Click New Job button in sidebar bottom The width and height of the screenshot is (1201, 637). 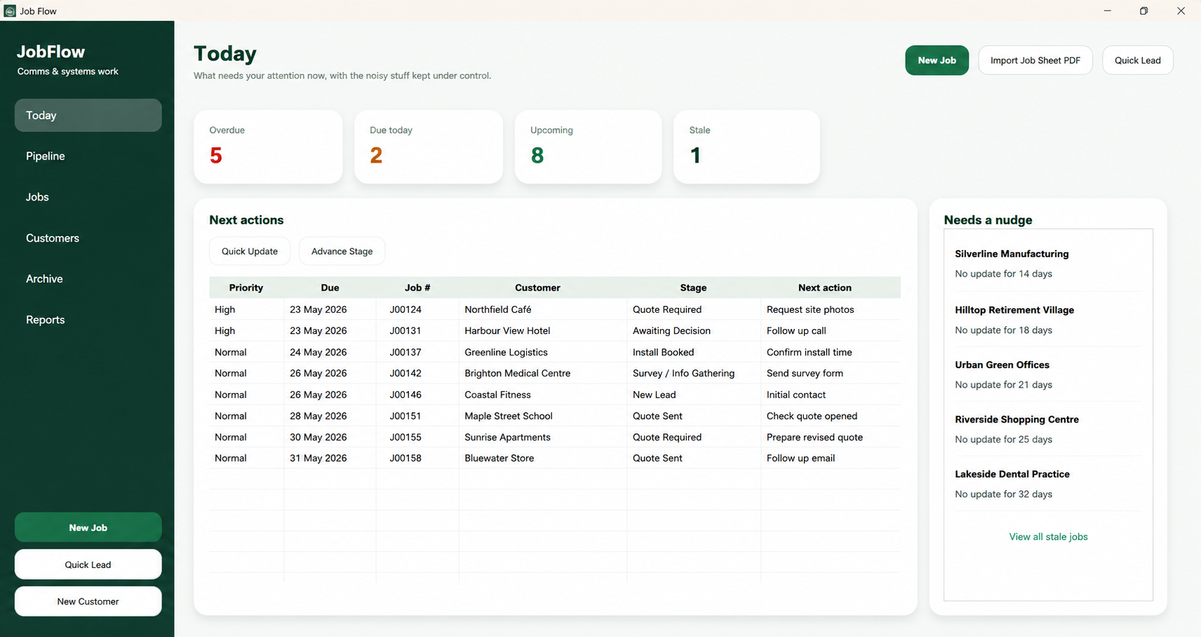(x=88, y=528)
